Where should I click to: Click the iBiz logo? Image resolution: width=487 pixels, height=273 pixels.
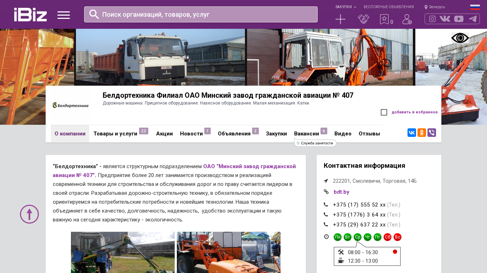tap(30, 15)
